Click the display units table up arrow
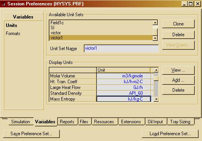Viewport: 202px width, 141px height. pos(156,70)
